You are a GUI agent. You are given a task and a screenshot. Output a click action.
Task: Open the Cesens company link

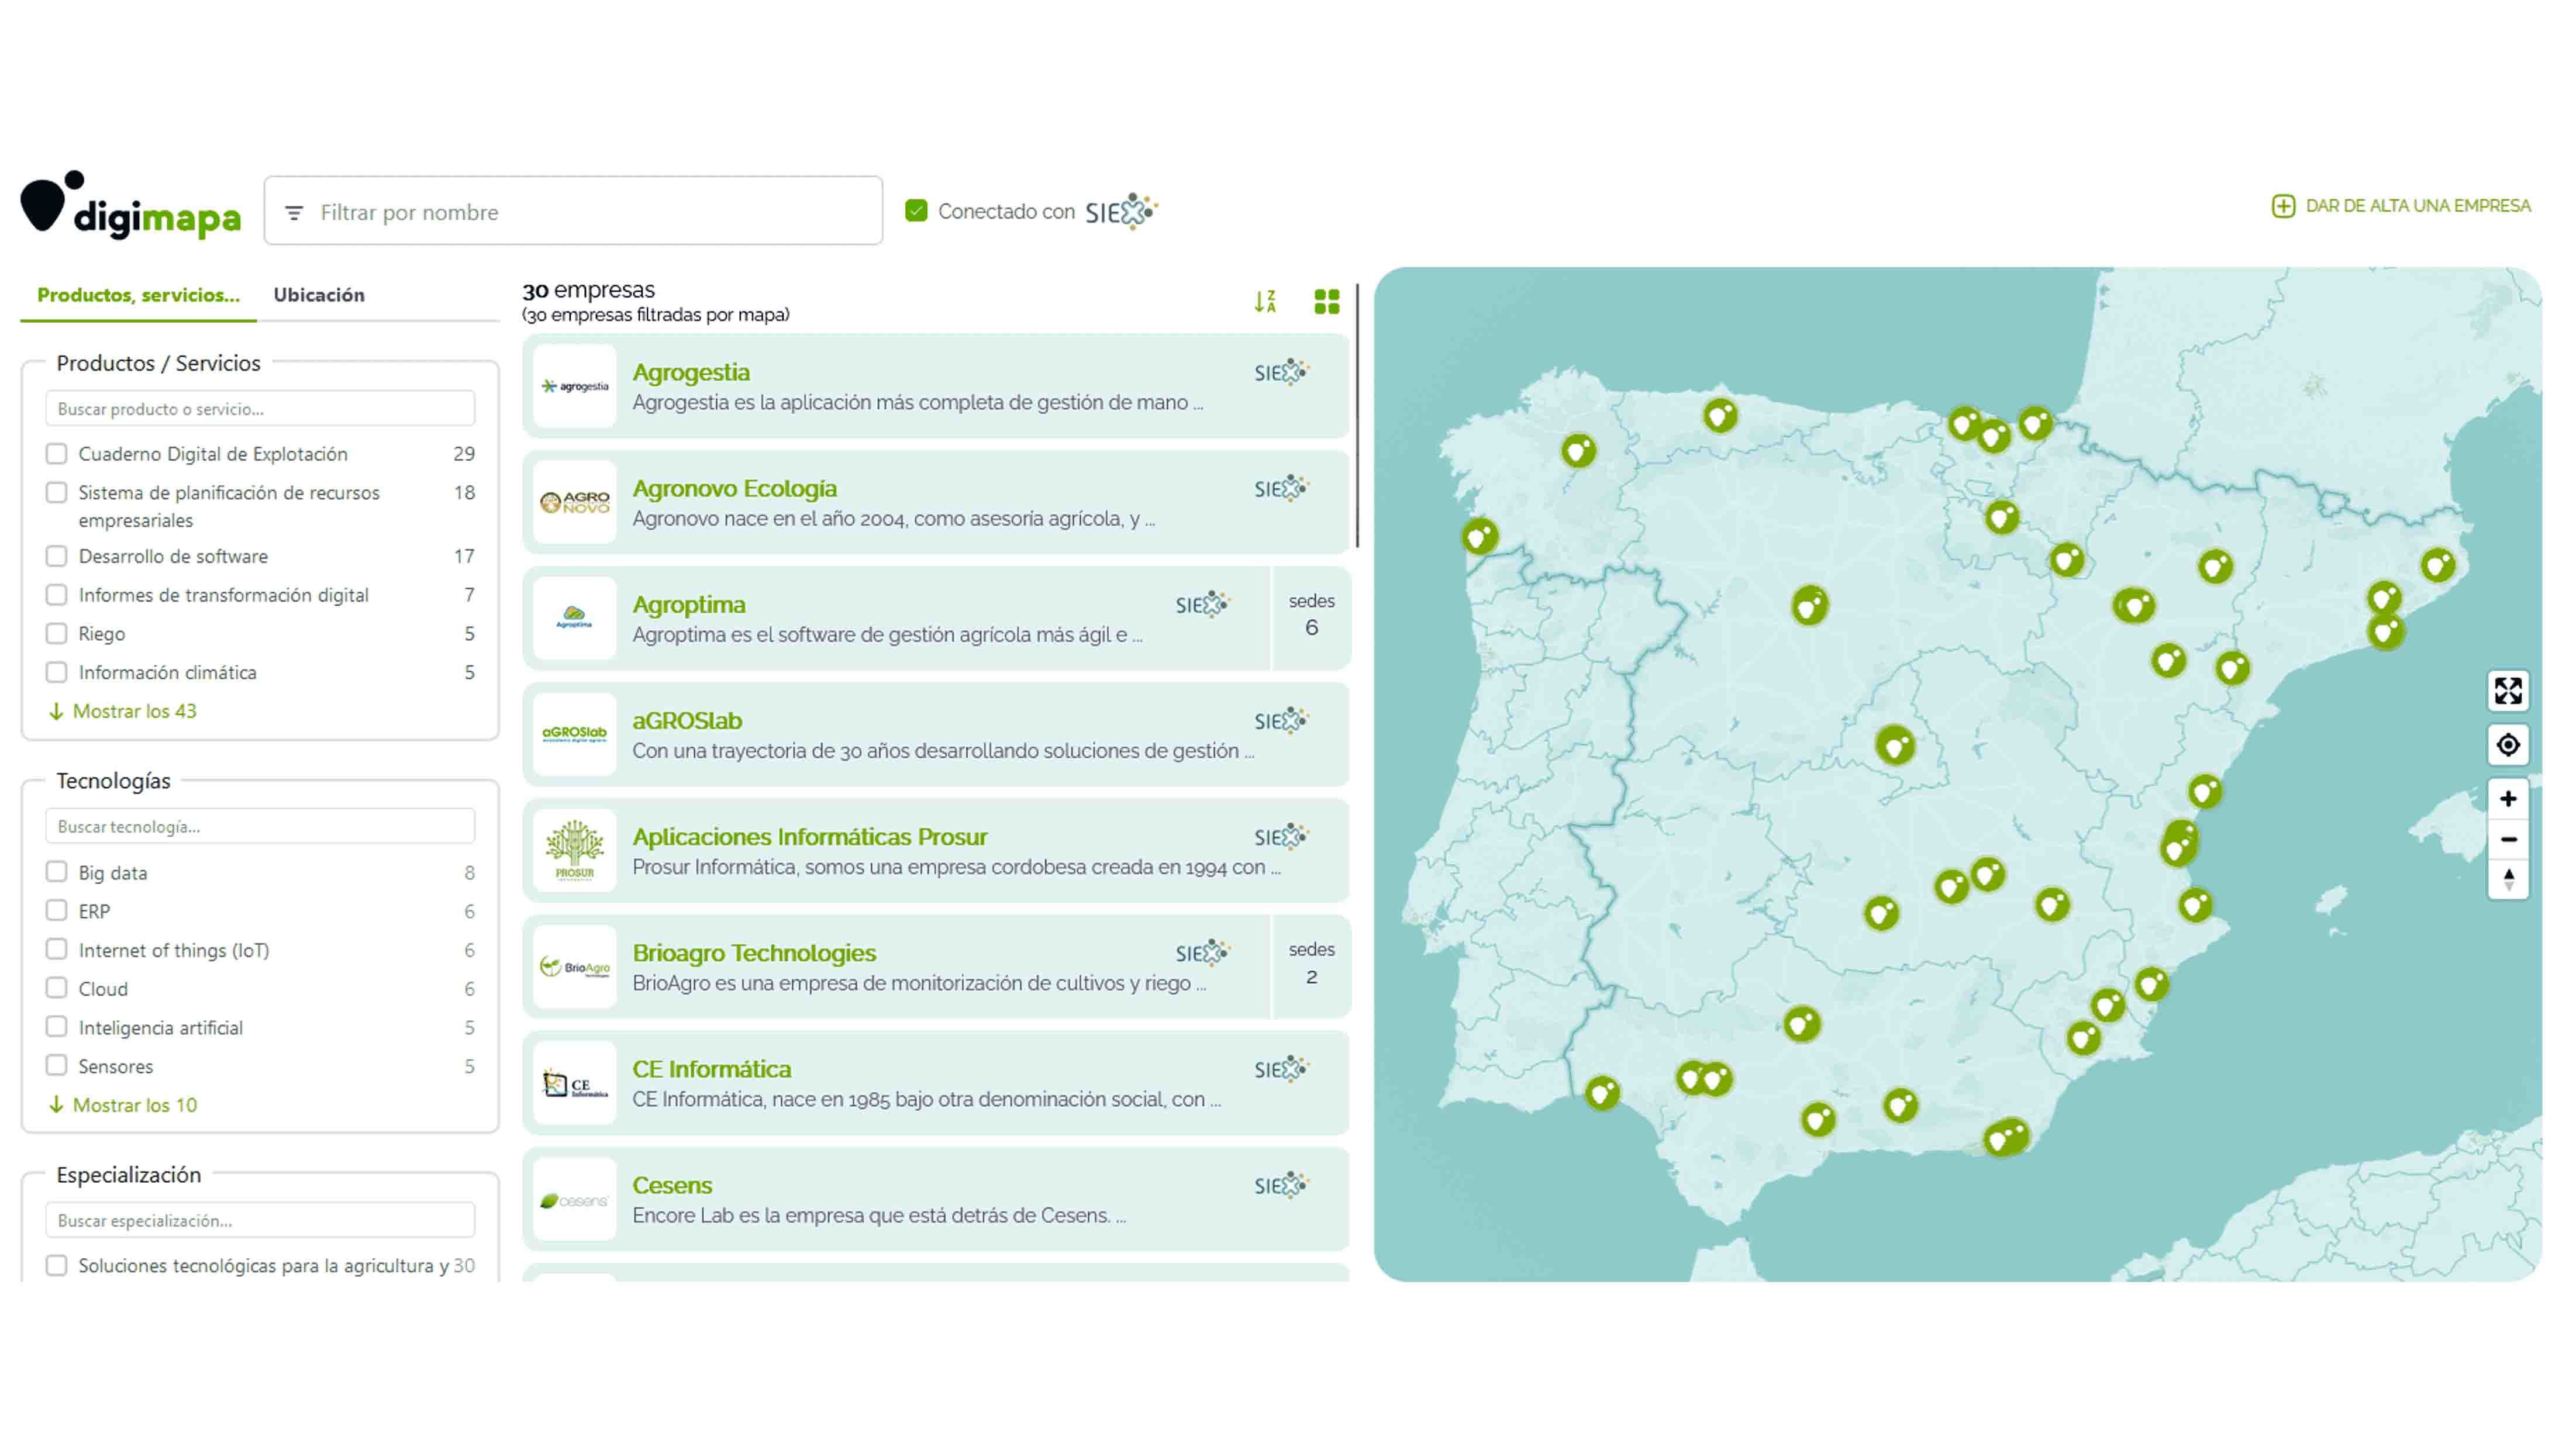click(x=672, y=1185)
